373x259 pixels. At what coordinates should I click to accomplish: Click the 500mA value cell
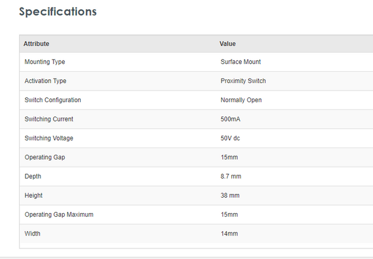coord(230,119)
